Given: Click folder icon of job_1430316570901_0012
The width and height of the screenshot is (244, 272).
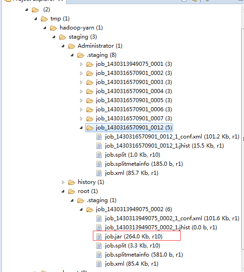Looking at the screenshot, I should (x=90, y=128).
